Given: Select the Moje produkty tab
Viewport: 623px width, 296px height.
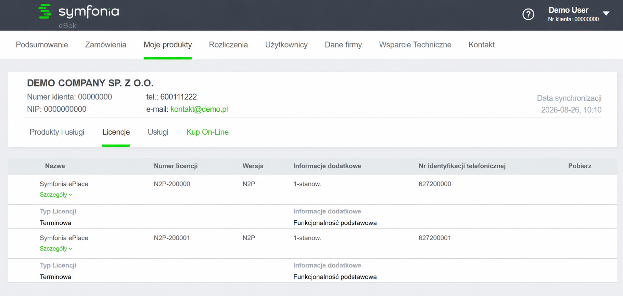Looking at the screenshot, I should tap(168, 45).
